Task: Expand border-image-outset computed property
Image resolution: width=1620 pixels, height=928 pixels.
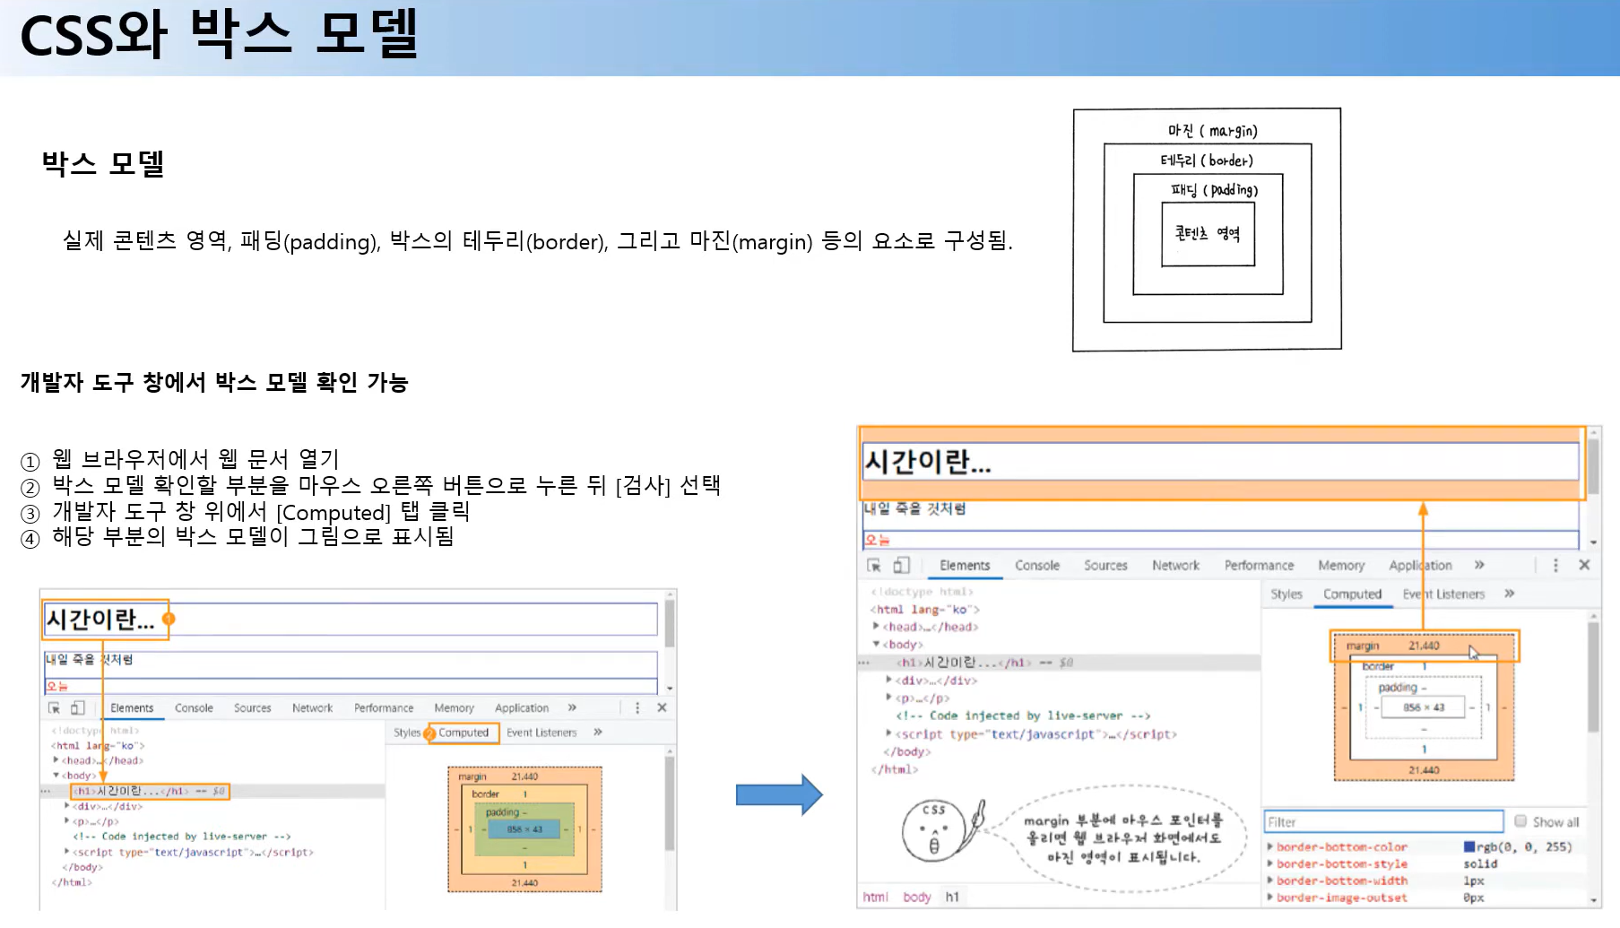Action: pyautogui.click(x=1270, y=897)
